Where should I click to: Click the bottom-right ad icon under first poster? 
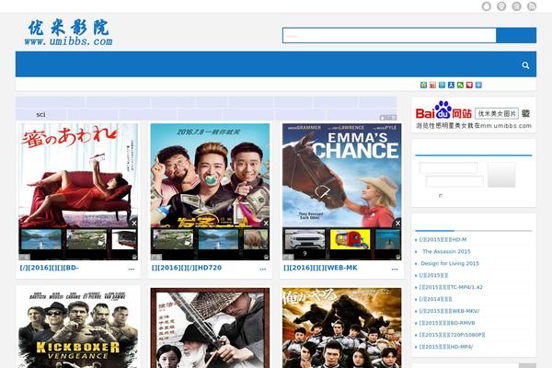134,257
